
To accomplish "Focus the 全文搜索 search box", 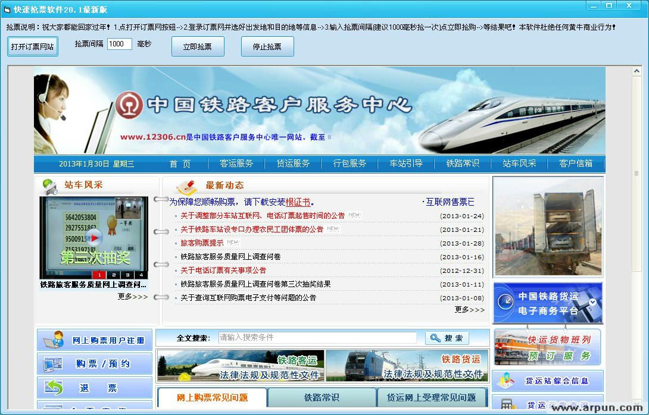I will 317,338.
